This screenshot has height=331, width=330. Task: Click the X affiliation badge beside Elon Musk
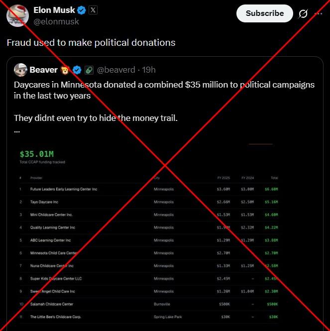[93, 10]
